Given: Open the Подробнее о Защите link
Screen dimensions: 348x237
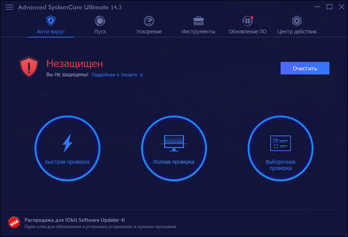Looking at the screenshot, I should 114,75.
